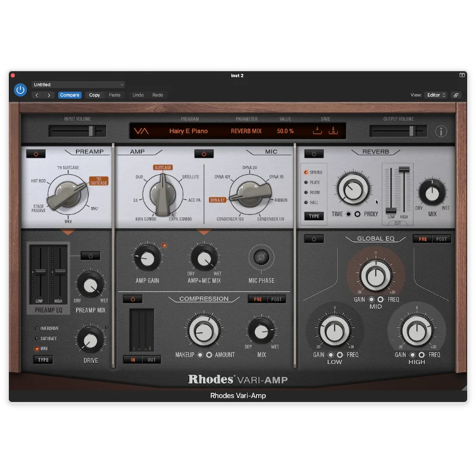Screen dimensions: 476x476
Task: Select the '79 Suitcase preamp label
Action: [x=68, y=168]
